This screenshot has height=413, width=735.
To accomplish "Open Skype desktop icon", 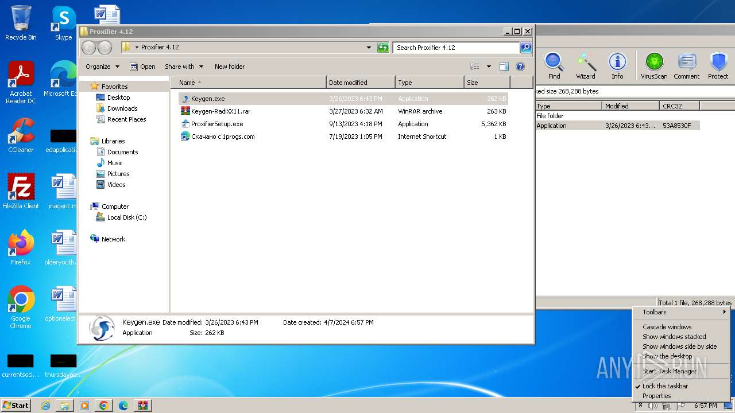I will point(63,23).
